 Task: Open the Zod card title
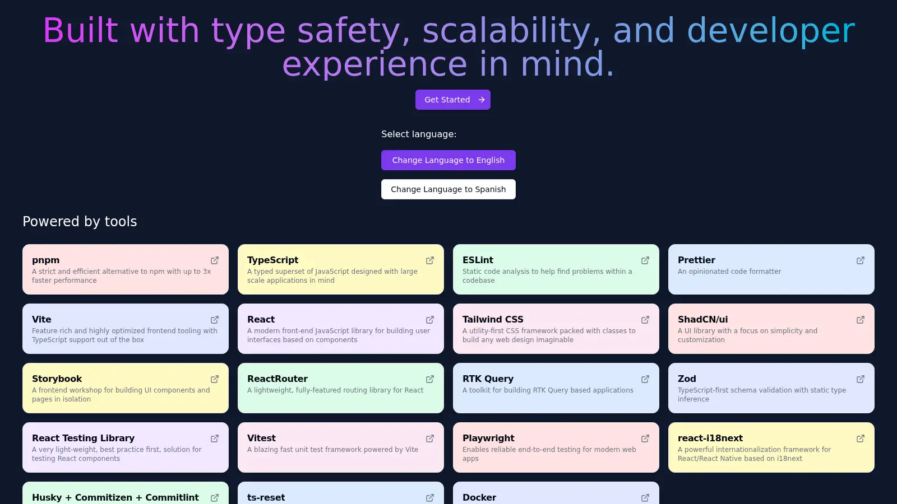pos(687,379)
